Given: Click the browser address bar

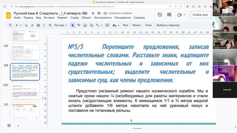Looking at the screenshot, I should (91, 7).
